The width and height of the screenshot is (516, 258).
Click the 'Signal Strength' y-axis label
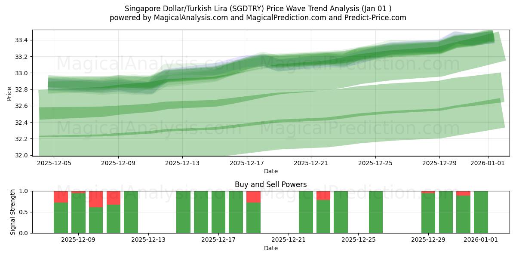click(x=12, y=212)
